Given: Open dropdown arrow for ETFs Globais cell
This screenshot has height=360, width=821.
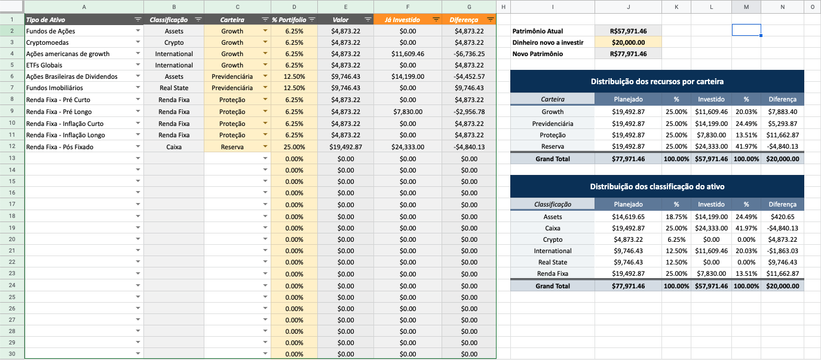Looking at the screenshot, I should click(x=138, y=65).
